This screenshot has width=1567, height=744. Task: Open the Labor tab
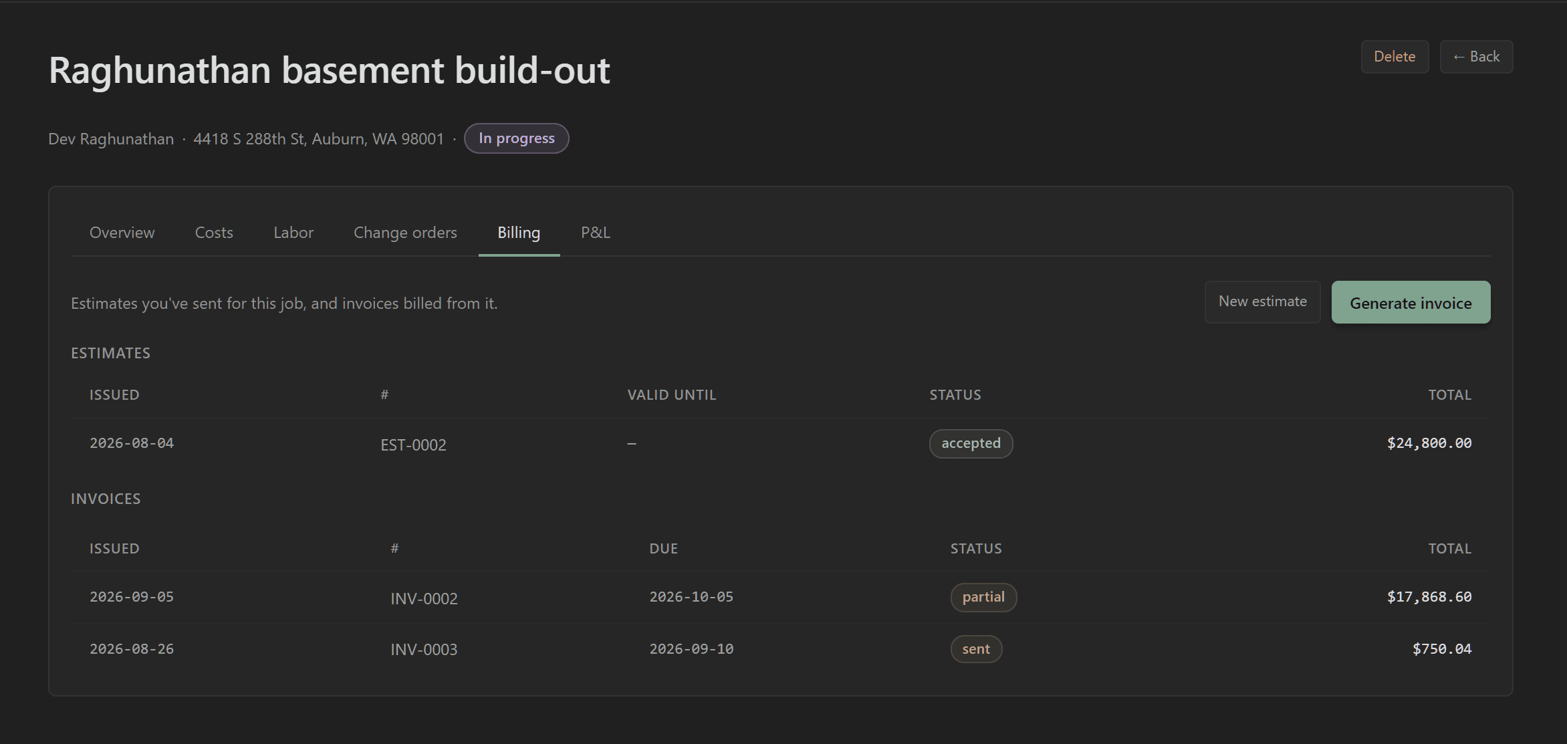pos(293,232)
